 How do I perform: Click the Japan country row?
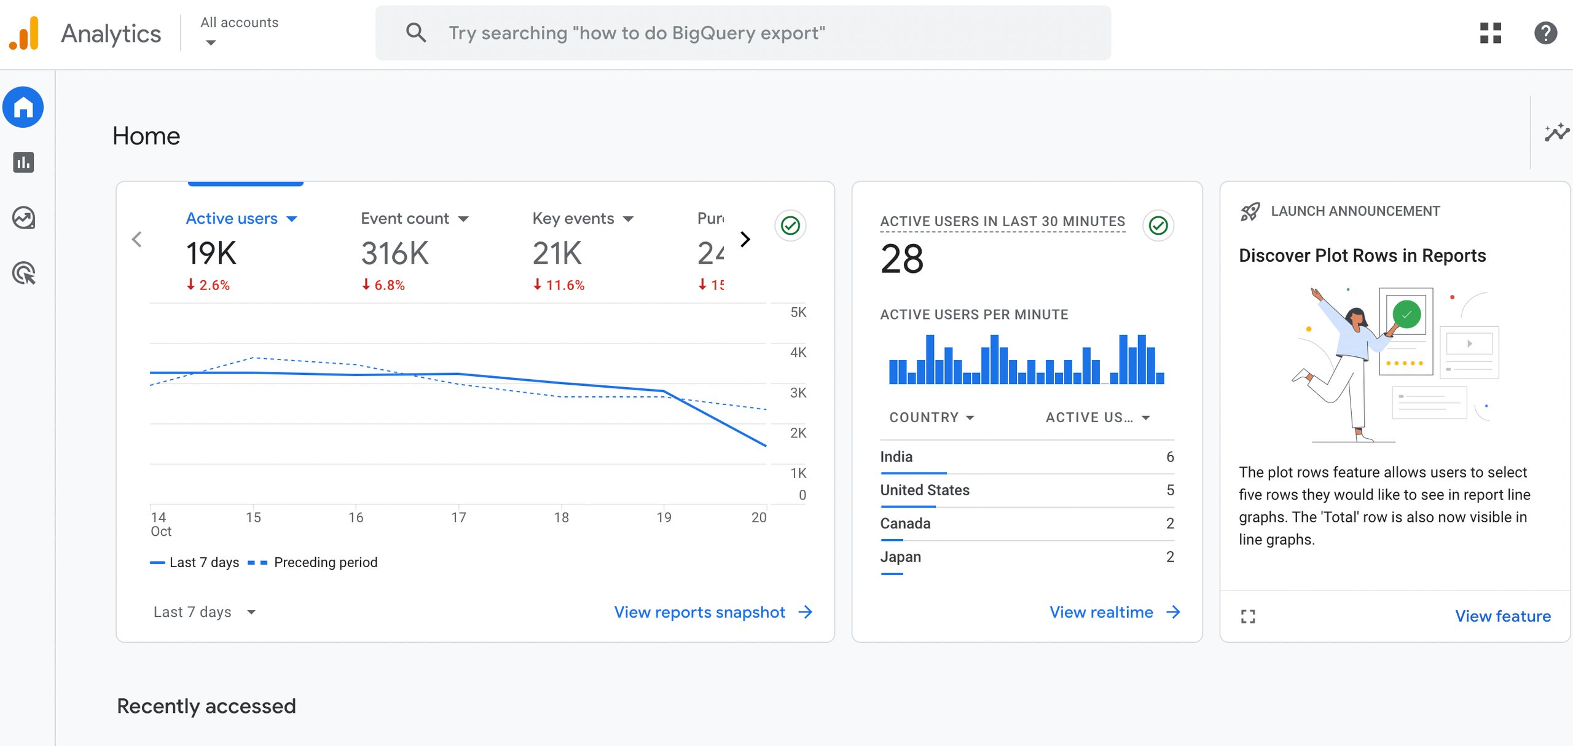pos(1027,557)
